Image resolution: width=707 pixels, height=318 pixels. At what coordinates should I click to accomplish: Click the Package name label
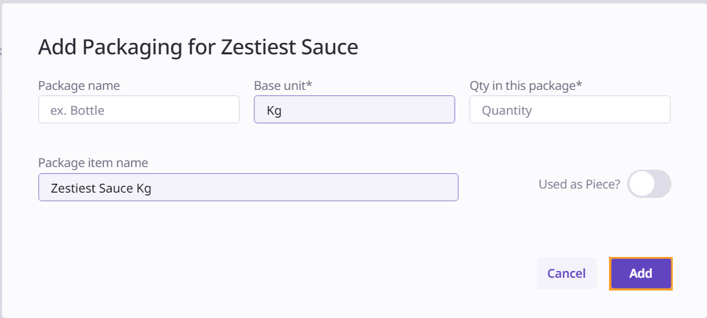79,85
